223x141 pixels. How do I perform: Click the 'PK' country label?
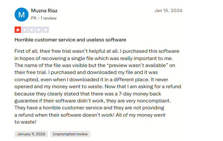tap(34, 18)
